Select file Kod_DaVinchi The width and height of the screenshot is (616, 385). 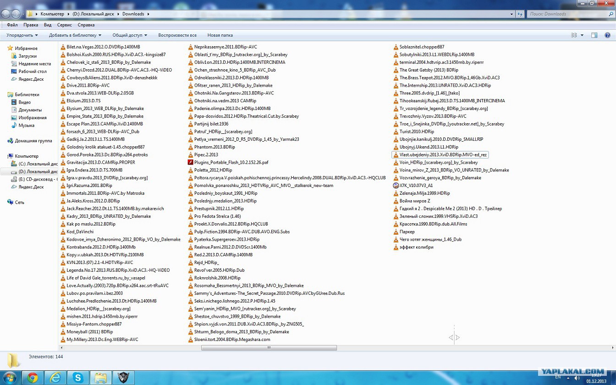[x=80, y=232]
